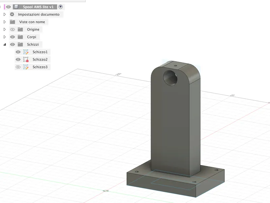Select the Viste con nome label
270x203 pixels.
point(32,22)
